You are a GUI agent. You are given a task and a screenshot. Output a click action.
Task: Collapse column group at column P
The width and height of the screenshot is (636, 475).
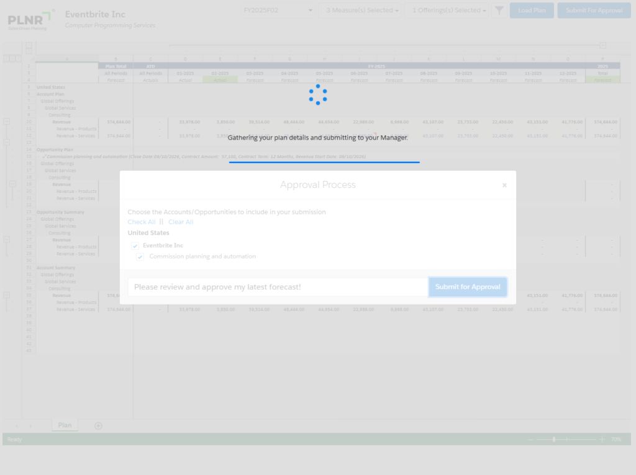point(602,45)
